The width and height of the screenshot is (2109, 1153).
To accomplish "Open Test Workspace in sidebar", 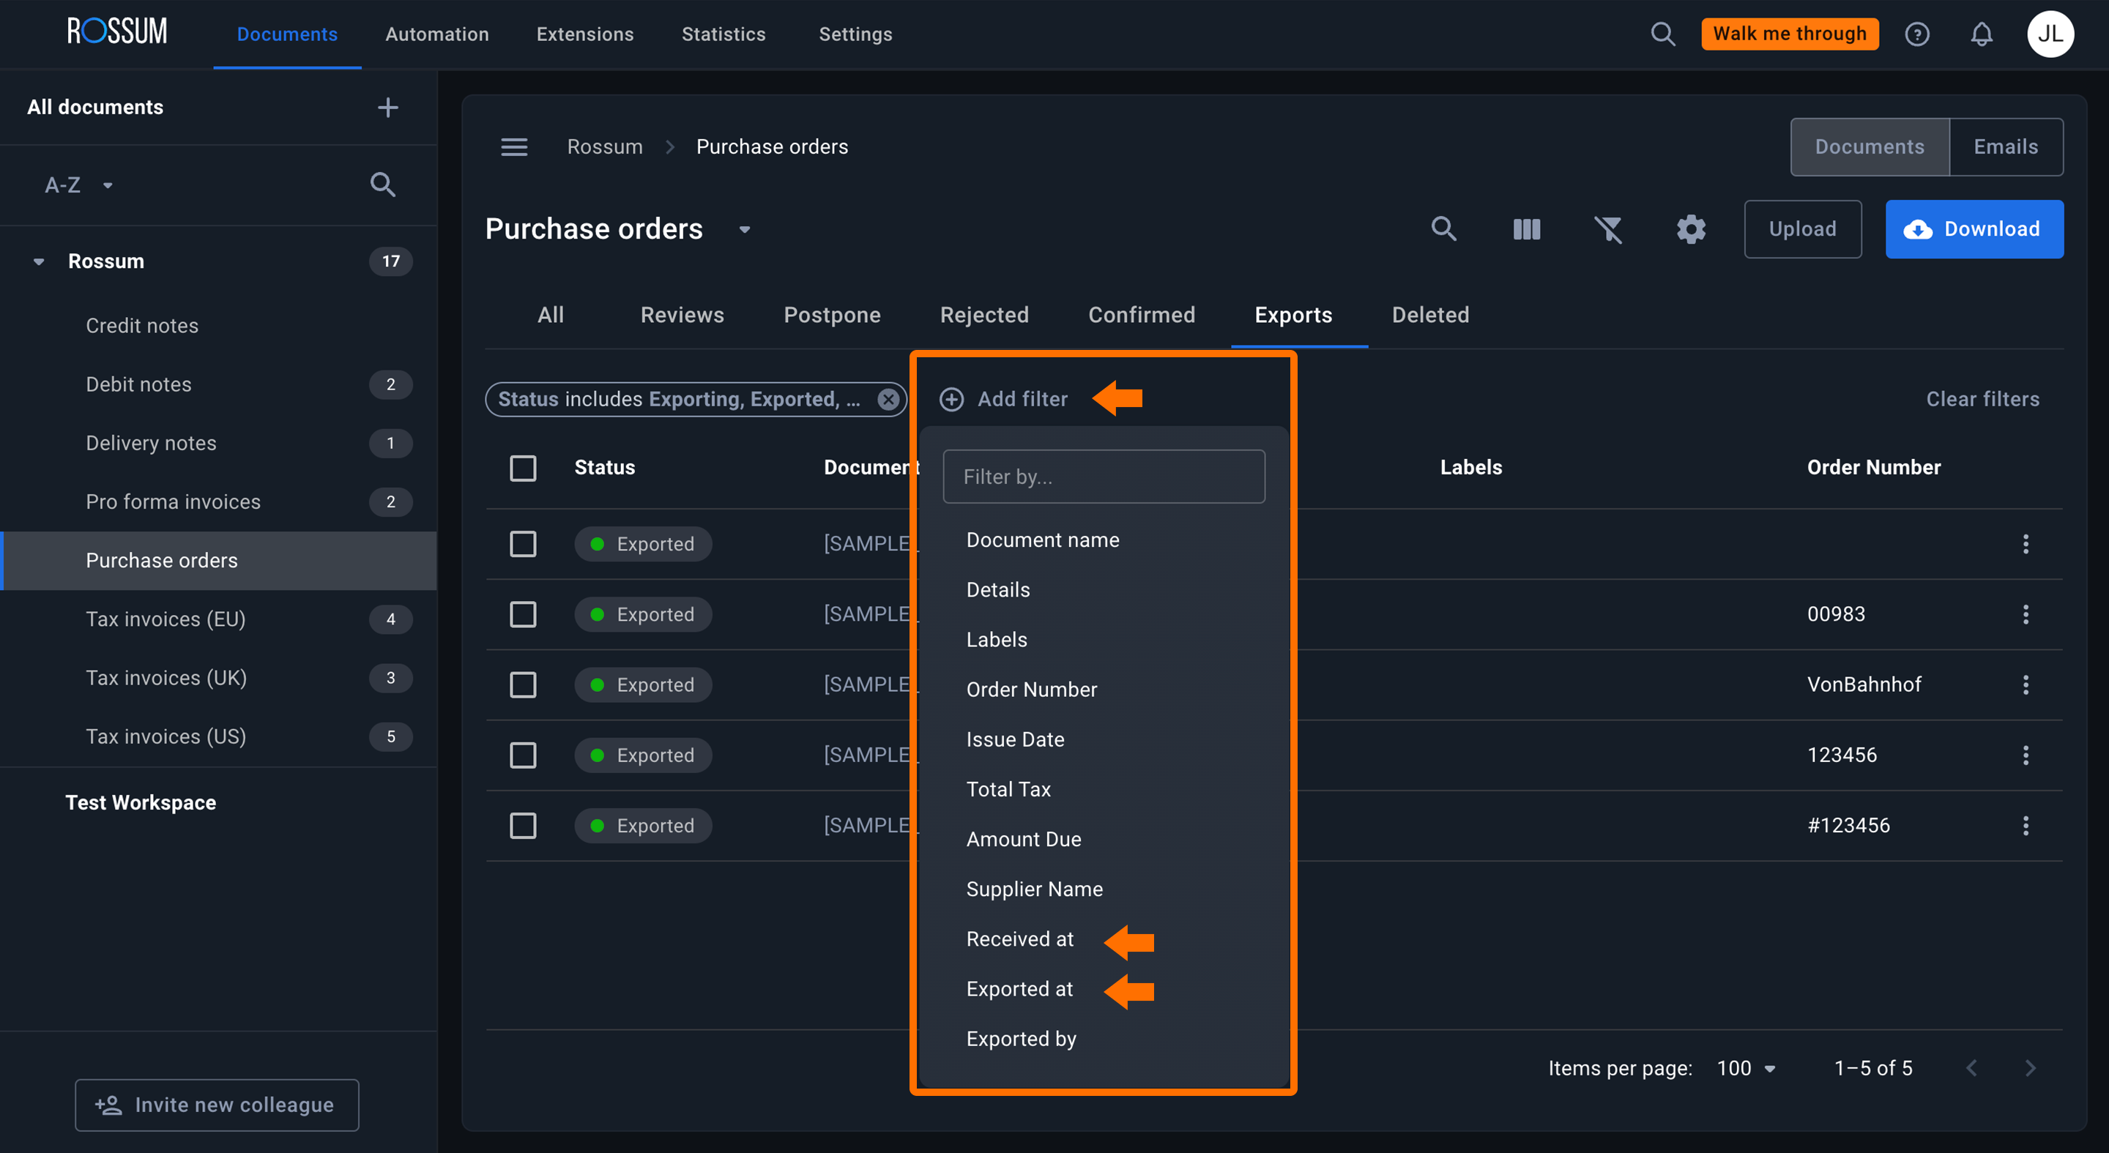I will click(141, 803).
